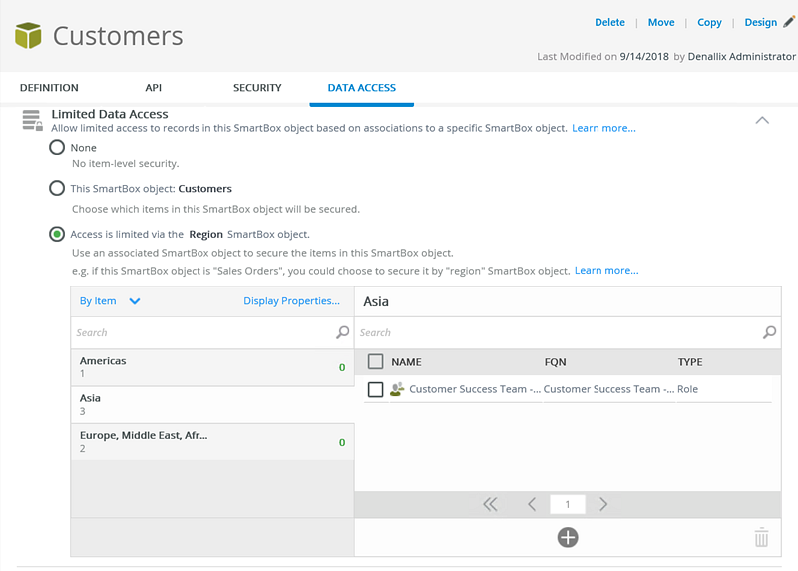Select the None radio option

tap(58, 147)
